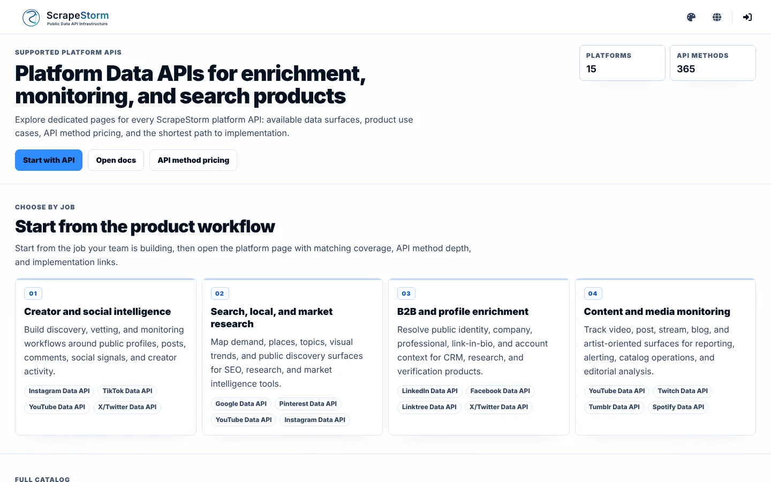This screenshot has width=771, height=482.
Task: Open the Facebook Data API tag
Action: (500, 391)
